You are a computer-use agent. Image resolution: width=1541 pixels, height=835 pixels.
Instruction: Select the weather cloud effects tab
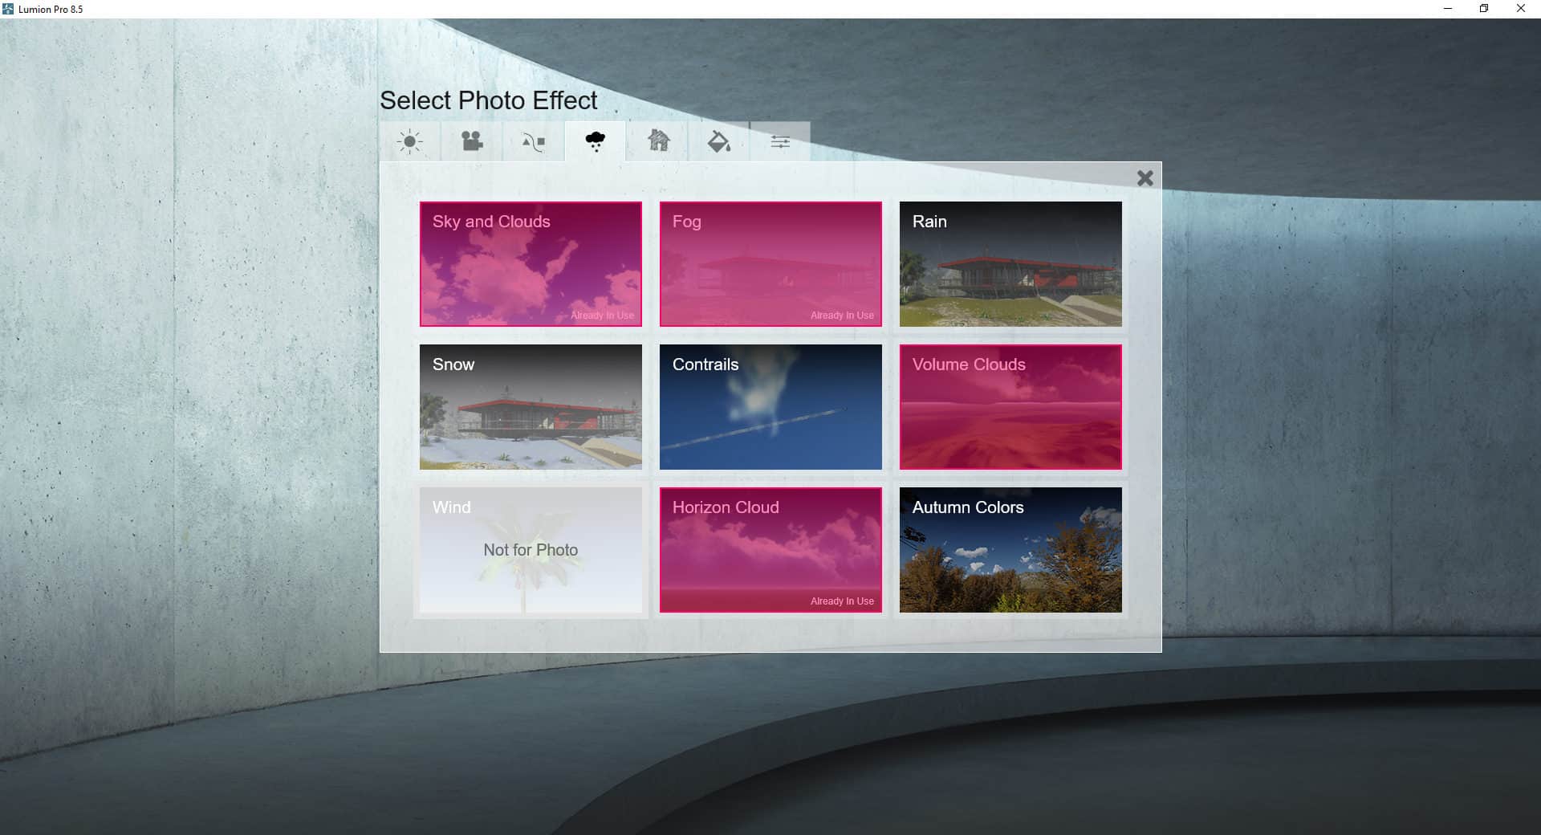tap(596, 142)
